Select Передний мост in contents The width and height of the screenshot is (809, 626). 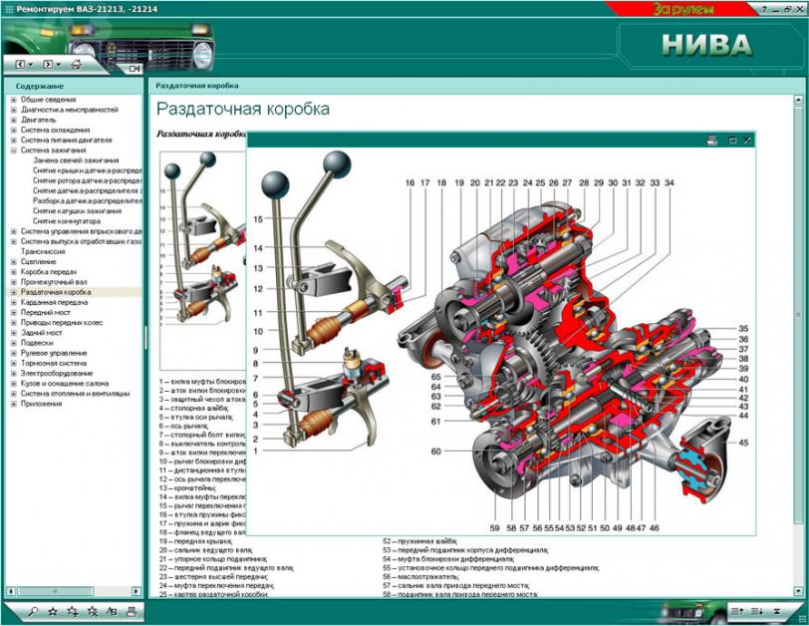[x=46, y=313]
